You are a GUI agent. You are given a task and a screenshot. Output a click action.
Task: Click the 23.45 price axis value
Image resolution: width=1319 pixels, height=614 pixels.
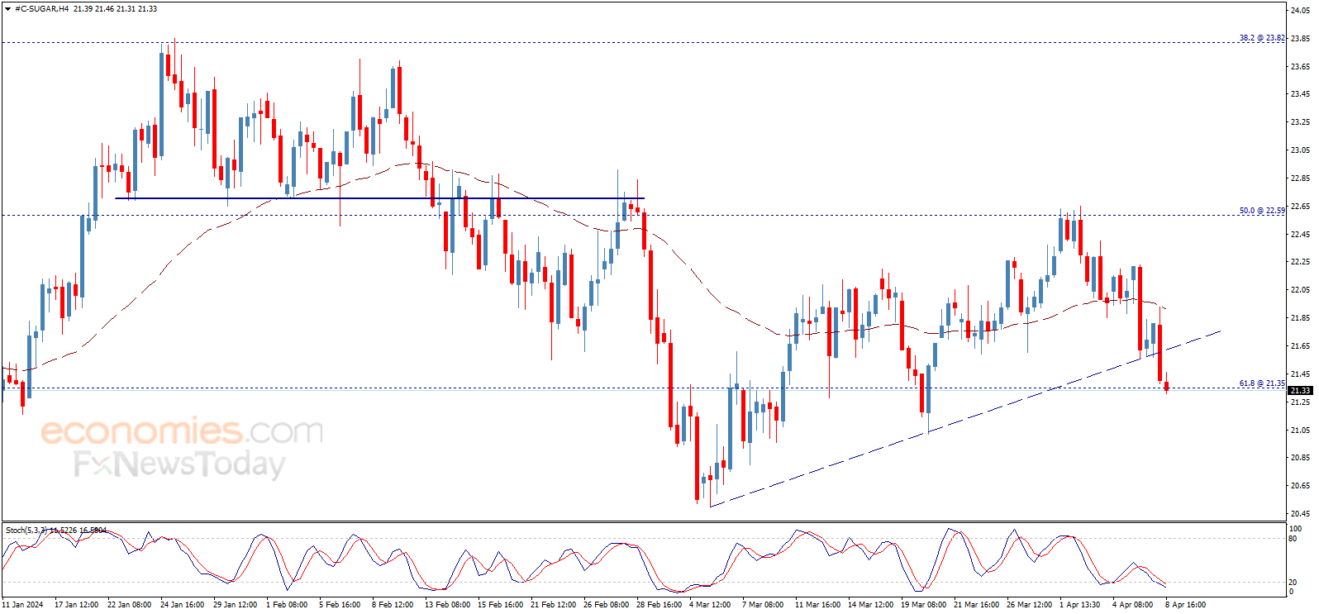pyautogui.click(x=1300, y=94)
